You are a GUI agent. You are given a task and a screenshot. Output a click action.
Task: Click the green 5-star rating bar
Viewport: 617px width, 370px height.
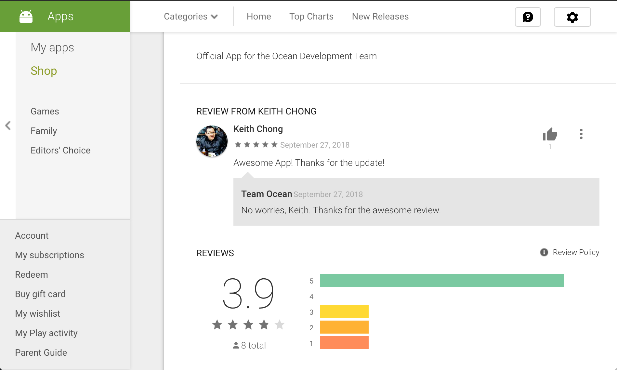pyautogui.click(x=441, y=280)
